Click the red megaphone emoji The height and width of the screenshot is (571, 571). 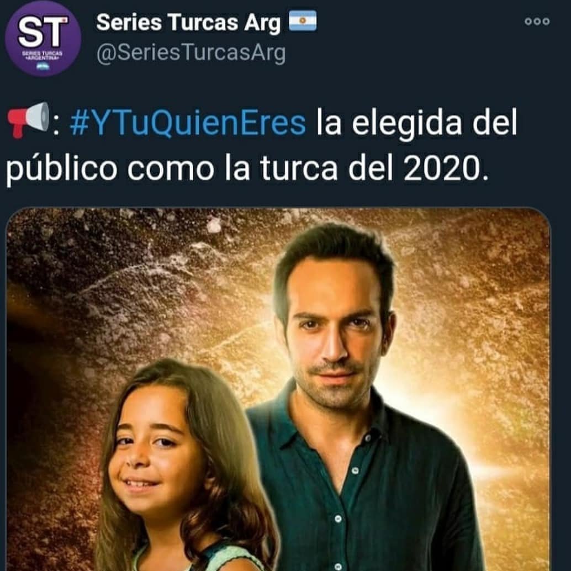pos(28,120)
